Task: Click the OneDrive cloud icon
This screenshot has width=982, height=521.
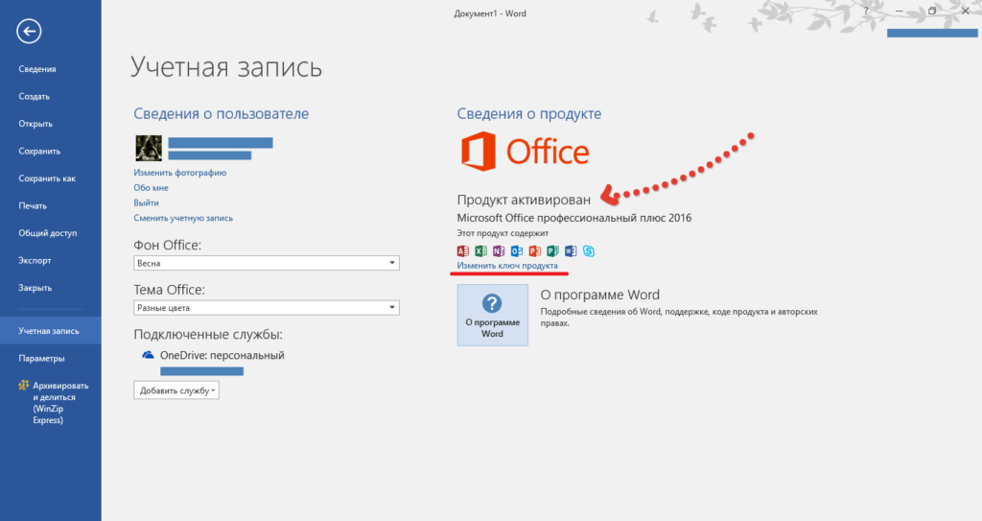Action: pyautogui.click(x=148, y=355)
